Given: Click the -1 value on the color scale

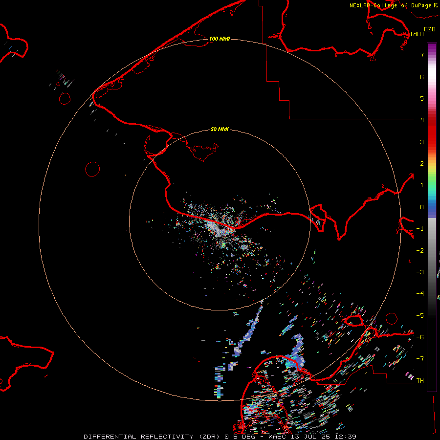Looking at the screenshot, I should (x=420, y=229).
